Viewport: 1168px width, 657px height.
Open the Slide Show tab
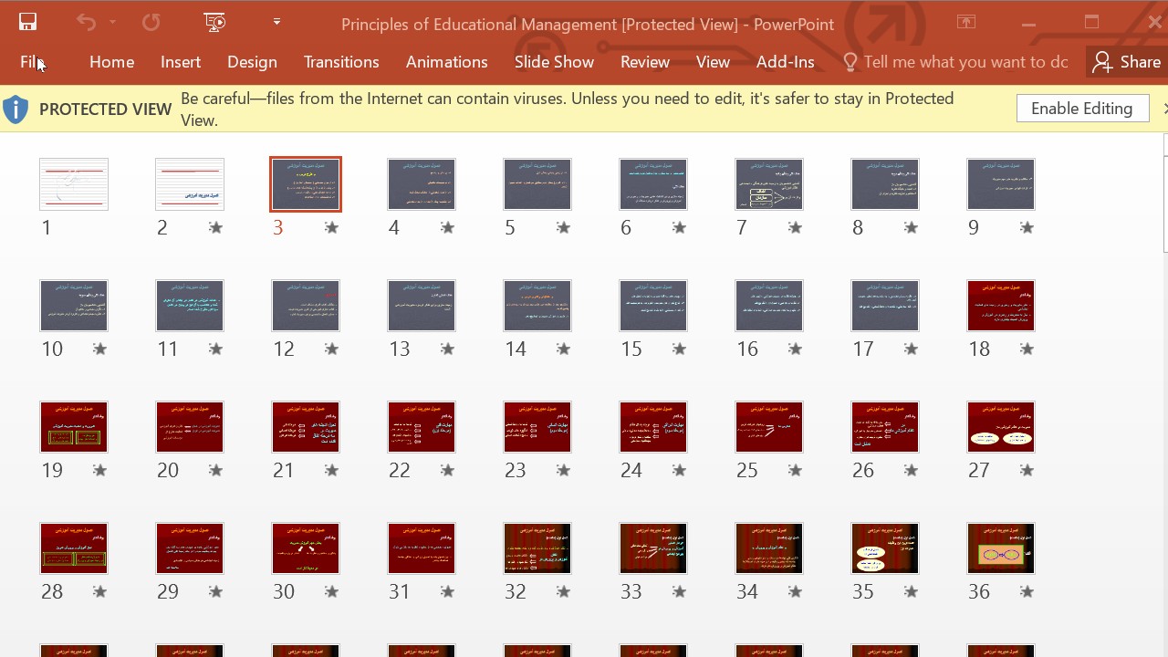(x=554, y=62)
